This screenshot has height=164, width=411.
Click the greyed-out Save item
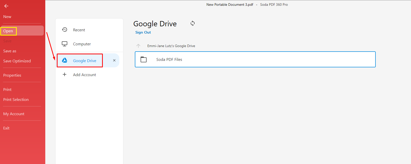click(7, 41)
